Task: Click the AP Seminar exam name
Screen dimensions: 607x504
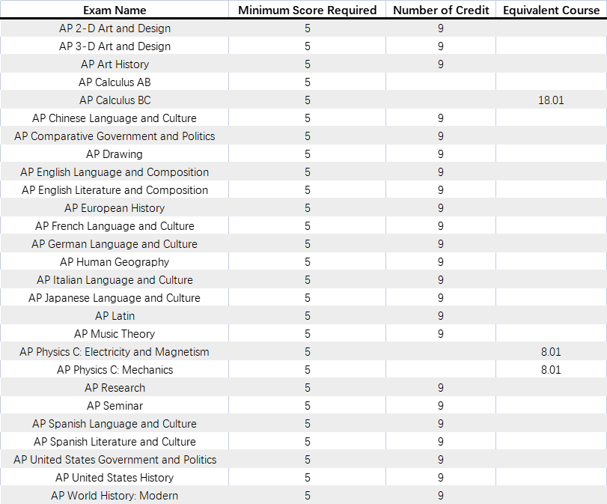Action: 115,406
